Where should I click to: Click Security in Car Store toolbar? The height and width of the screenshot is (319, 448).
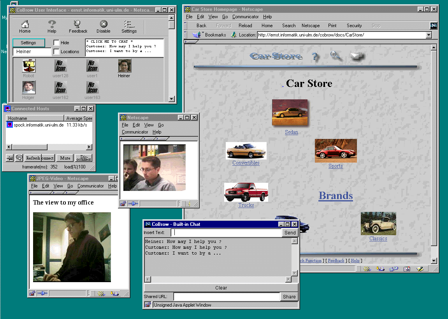pyautogui.click(x=354, y=26)
